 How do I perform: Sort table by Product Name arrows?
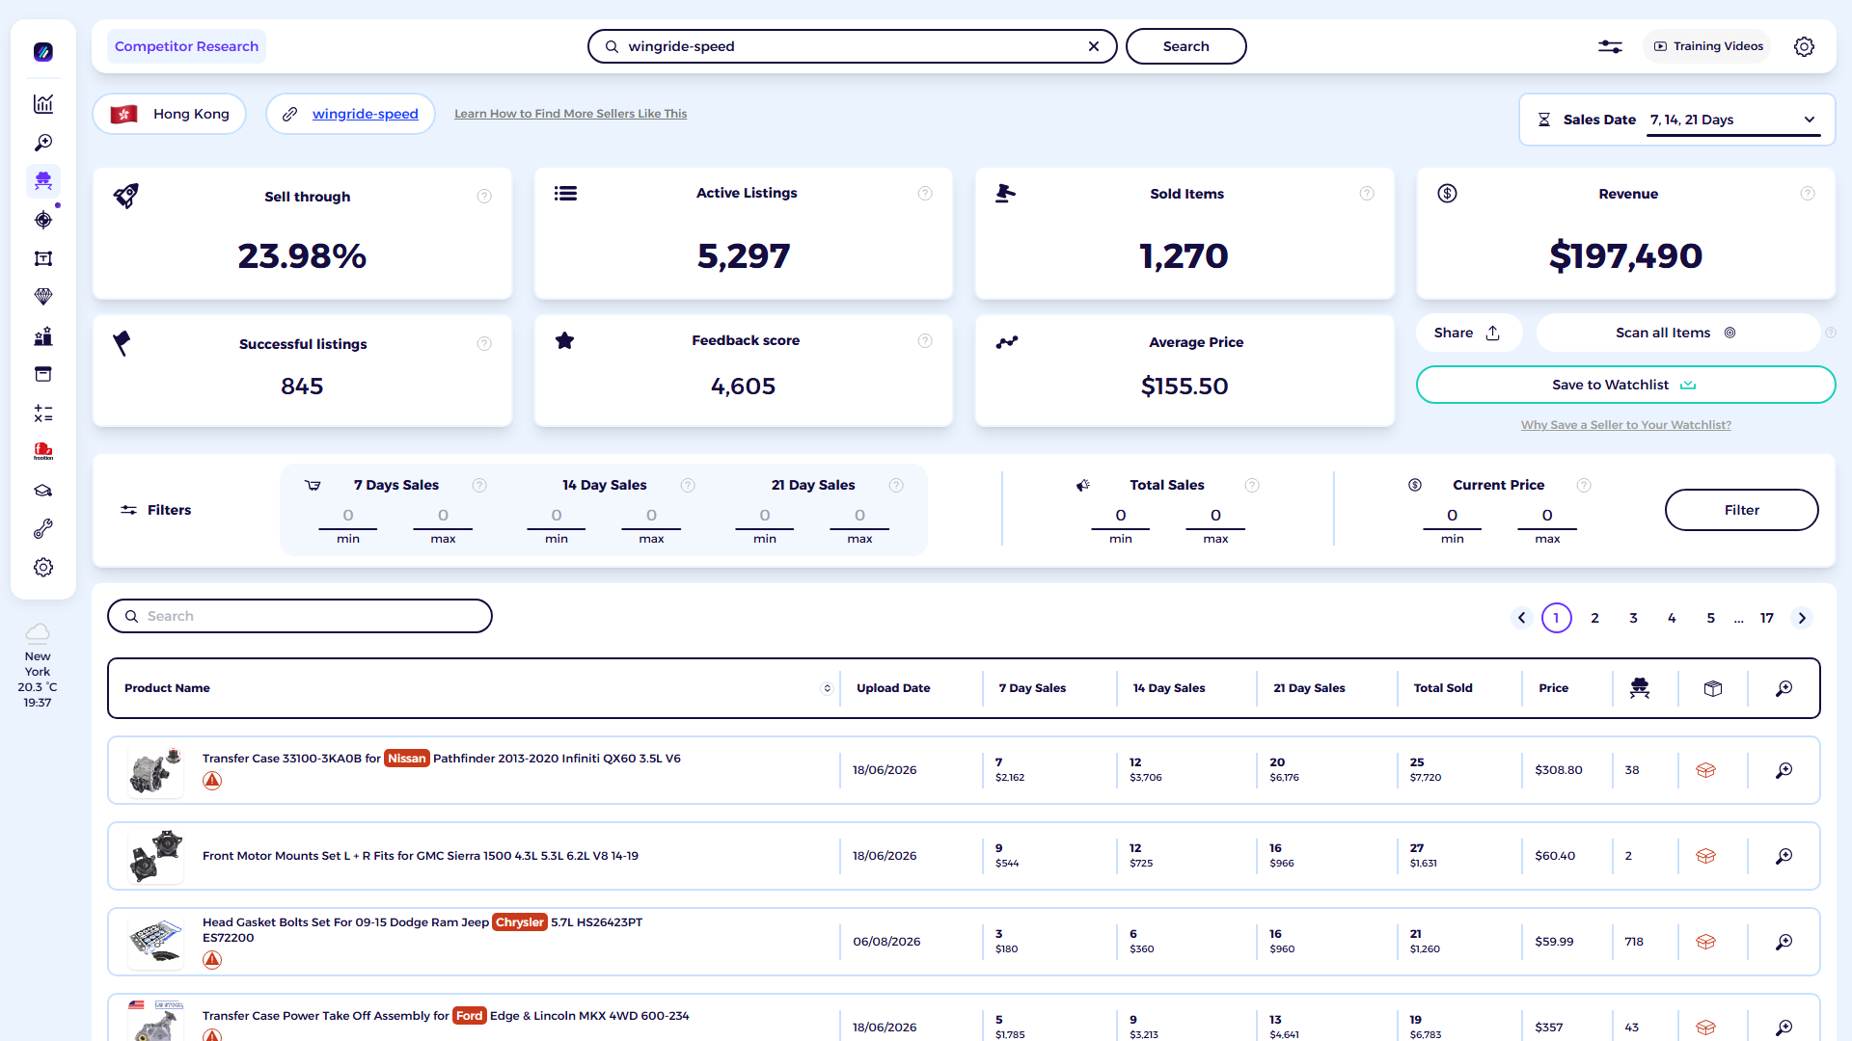[x=827, y=688]
